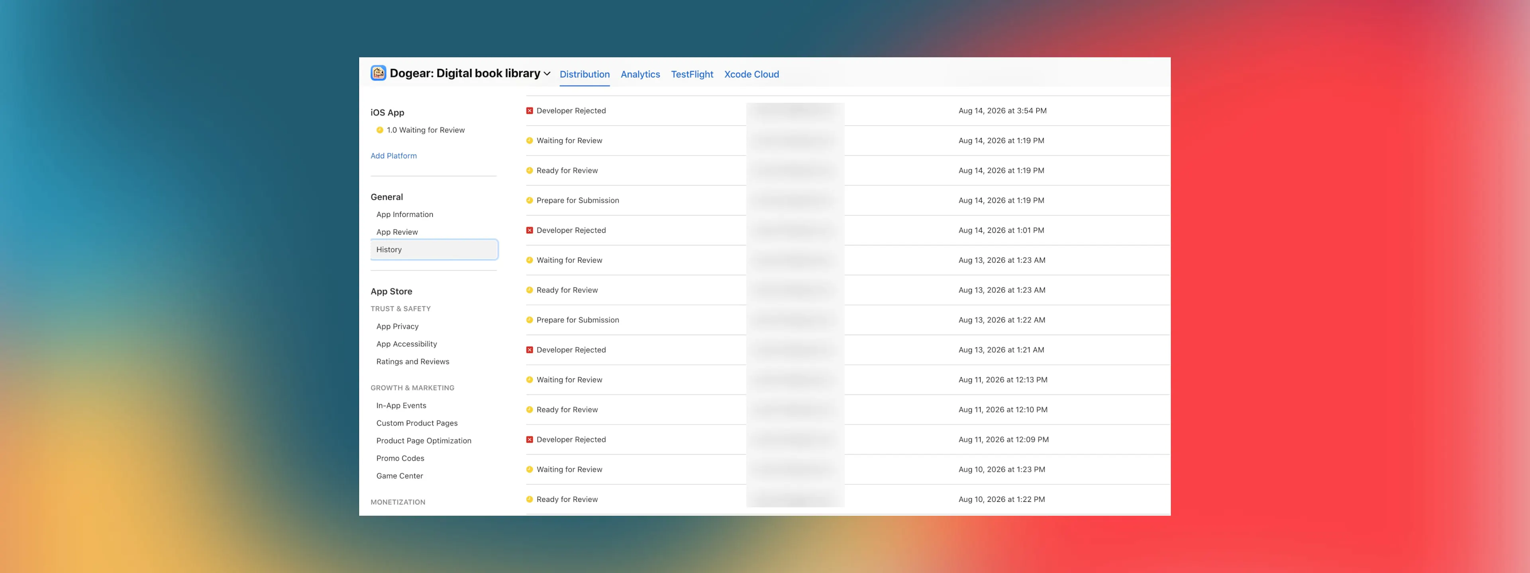Open App Privacy under Trust & Safety
Viewport: 1530px width, 573px height.
pyautogui.click(x=397, y=326)
